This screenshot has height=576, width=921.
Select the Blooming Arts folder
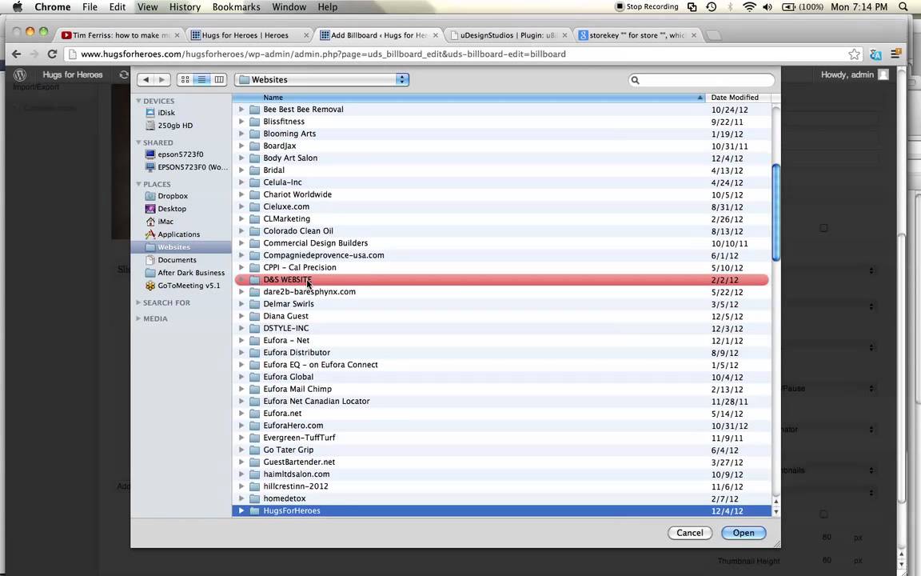click(x=502, y=134)
